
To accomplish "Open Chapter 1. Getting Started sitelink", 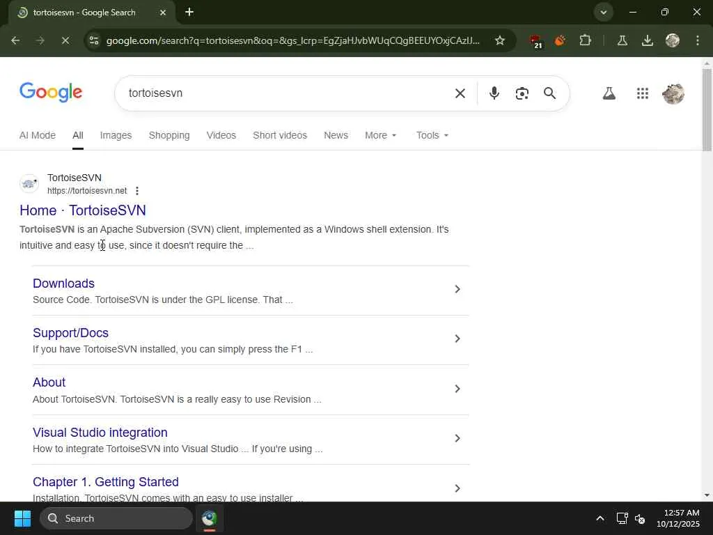I will point(106,482).
